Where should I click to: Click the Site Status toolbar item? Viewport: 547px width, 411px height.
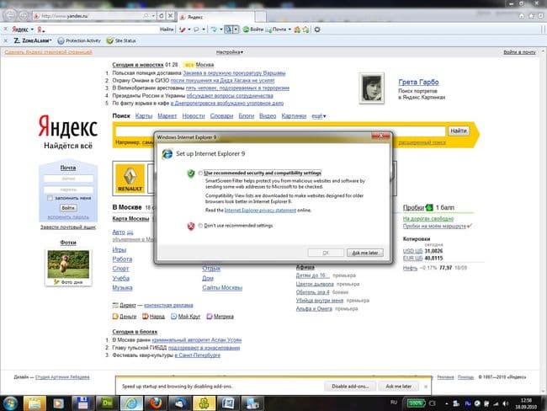(x=121, y=40)
